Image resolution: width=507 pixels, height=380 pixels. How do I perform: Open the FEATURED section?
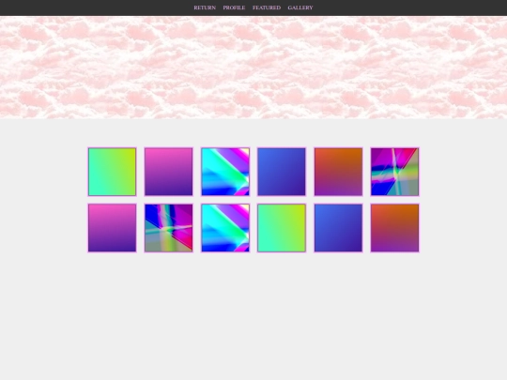coord(267,8)
